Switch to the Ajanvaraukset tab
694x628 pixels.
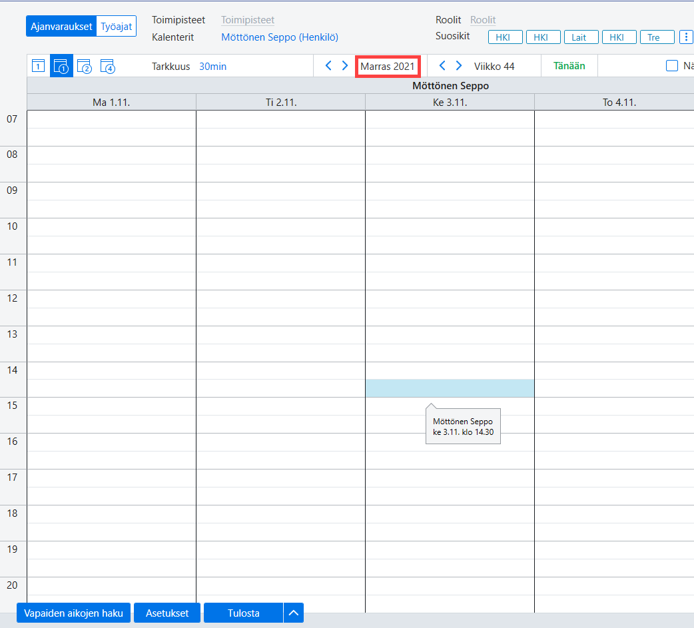(61, 26)
